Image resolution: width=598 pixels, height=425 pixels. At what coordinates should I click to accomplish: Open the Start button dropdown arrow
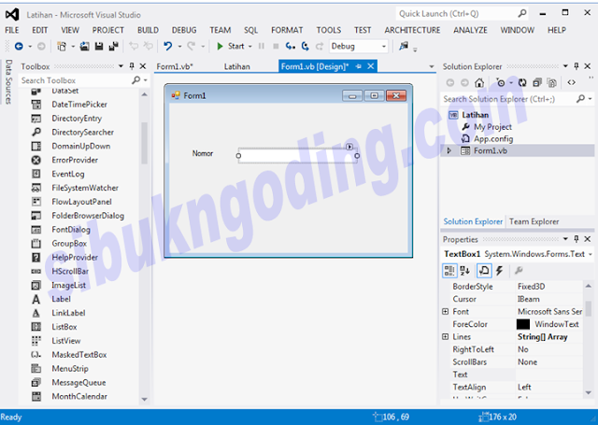point(250,47)
